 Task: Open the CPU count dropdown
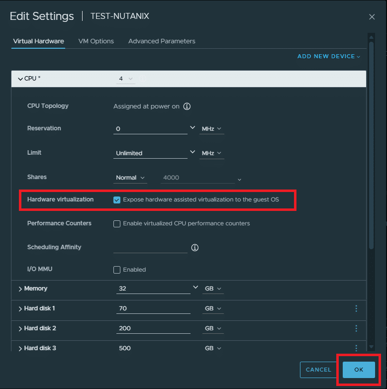[126, 79]
